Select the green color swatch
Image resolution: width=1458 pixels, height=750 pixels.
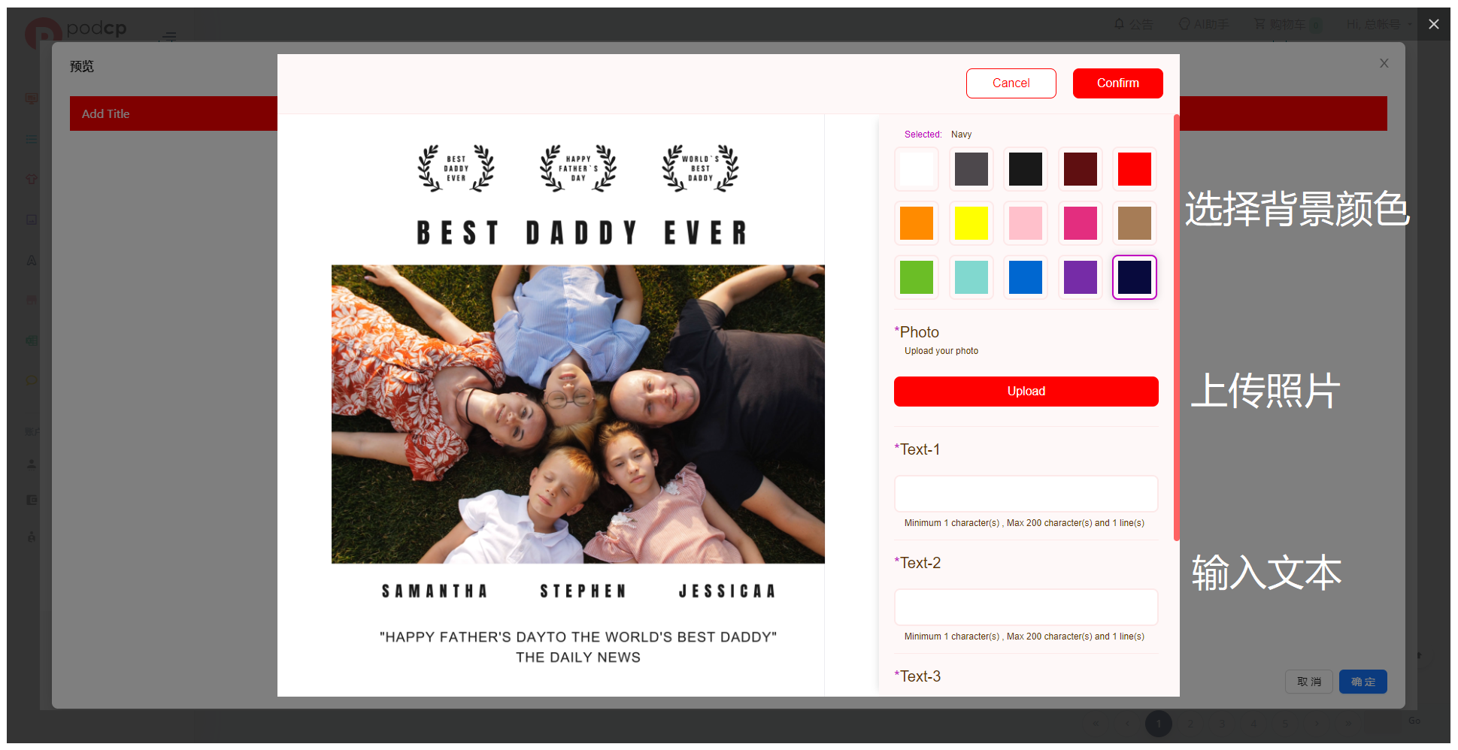917,277
